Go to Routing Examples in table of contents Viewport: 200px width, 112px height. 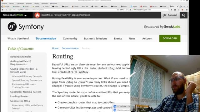21,57
